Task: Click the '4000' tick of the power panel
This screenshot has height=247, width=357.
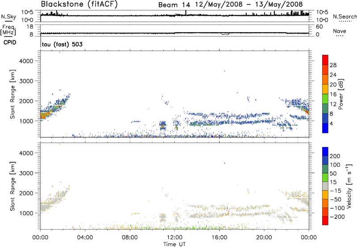Action: click(26, 61)
